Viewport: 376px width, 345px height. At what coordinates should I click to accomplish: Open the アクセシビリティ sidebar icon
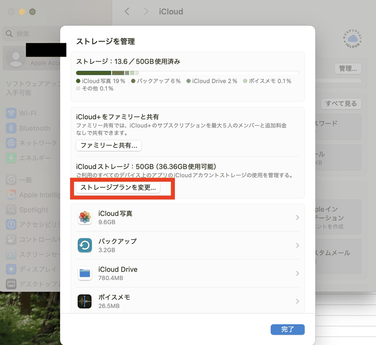(11, 225)
